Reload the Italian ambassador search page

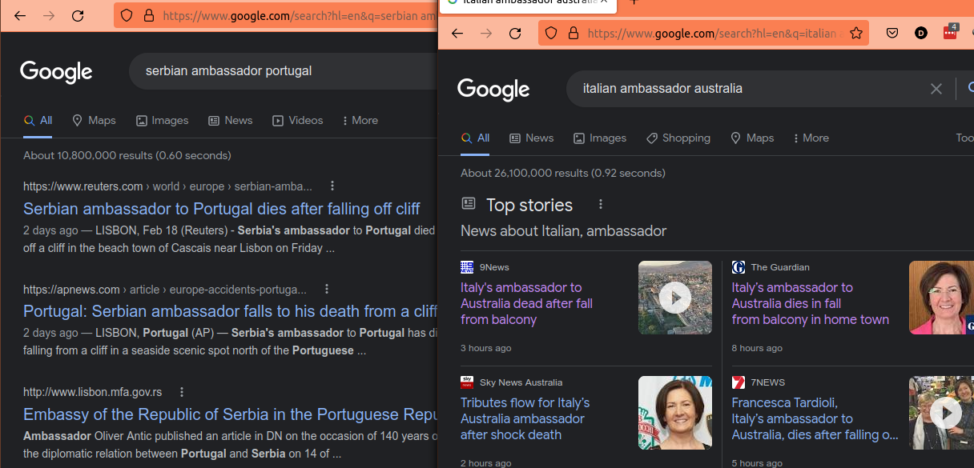tap(515, 33)
